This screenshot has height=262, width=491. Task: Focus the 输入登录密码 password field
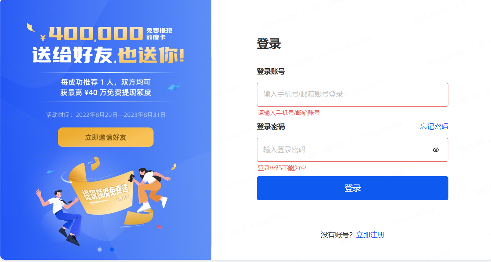[352, 150]
